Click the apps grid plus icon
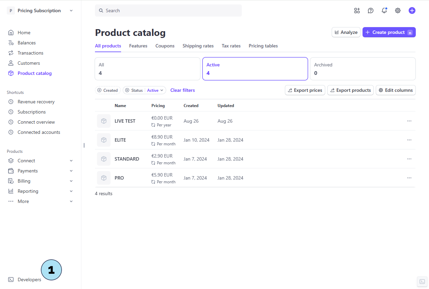The image size is (429, 289). tap(357, 11)
